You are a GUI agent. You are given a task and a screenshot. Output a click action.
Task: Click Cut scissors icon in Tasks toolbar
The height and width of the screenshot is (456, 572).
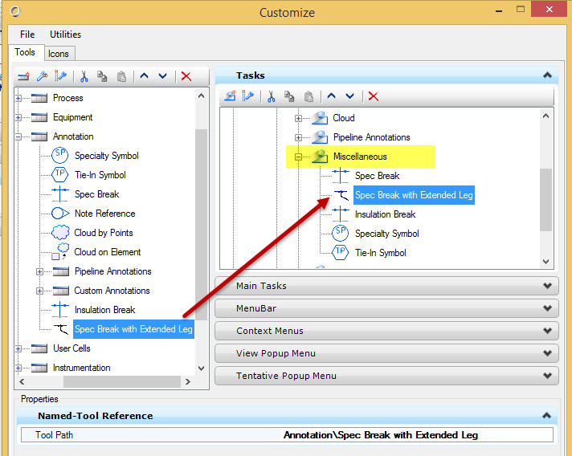(271, 96)
